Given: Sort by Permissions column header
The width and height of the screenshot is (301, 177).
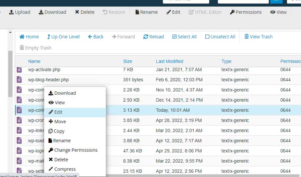Looking at the screenshot, I should (291, 61).
